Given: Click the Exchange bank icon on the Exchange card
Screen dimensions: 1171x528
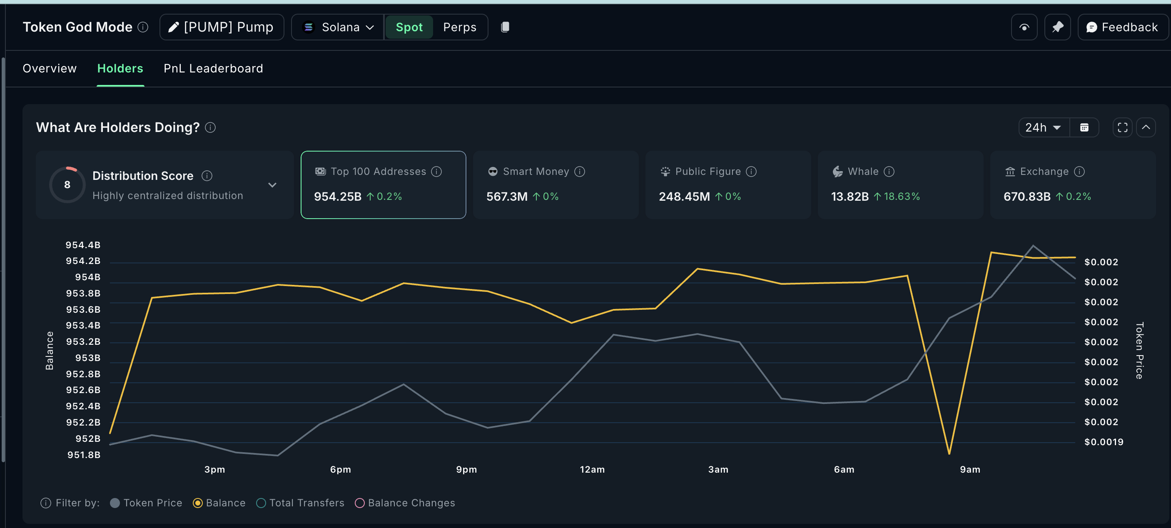Looking at the screenshot, I should (x=1010, y=171).
